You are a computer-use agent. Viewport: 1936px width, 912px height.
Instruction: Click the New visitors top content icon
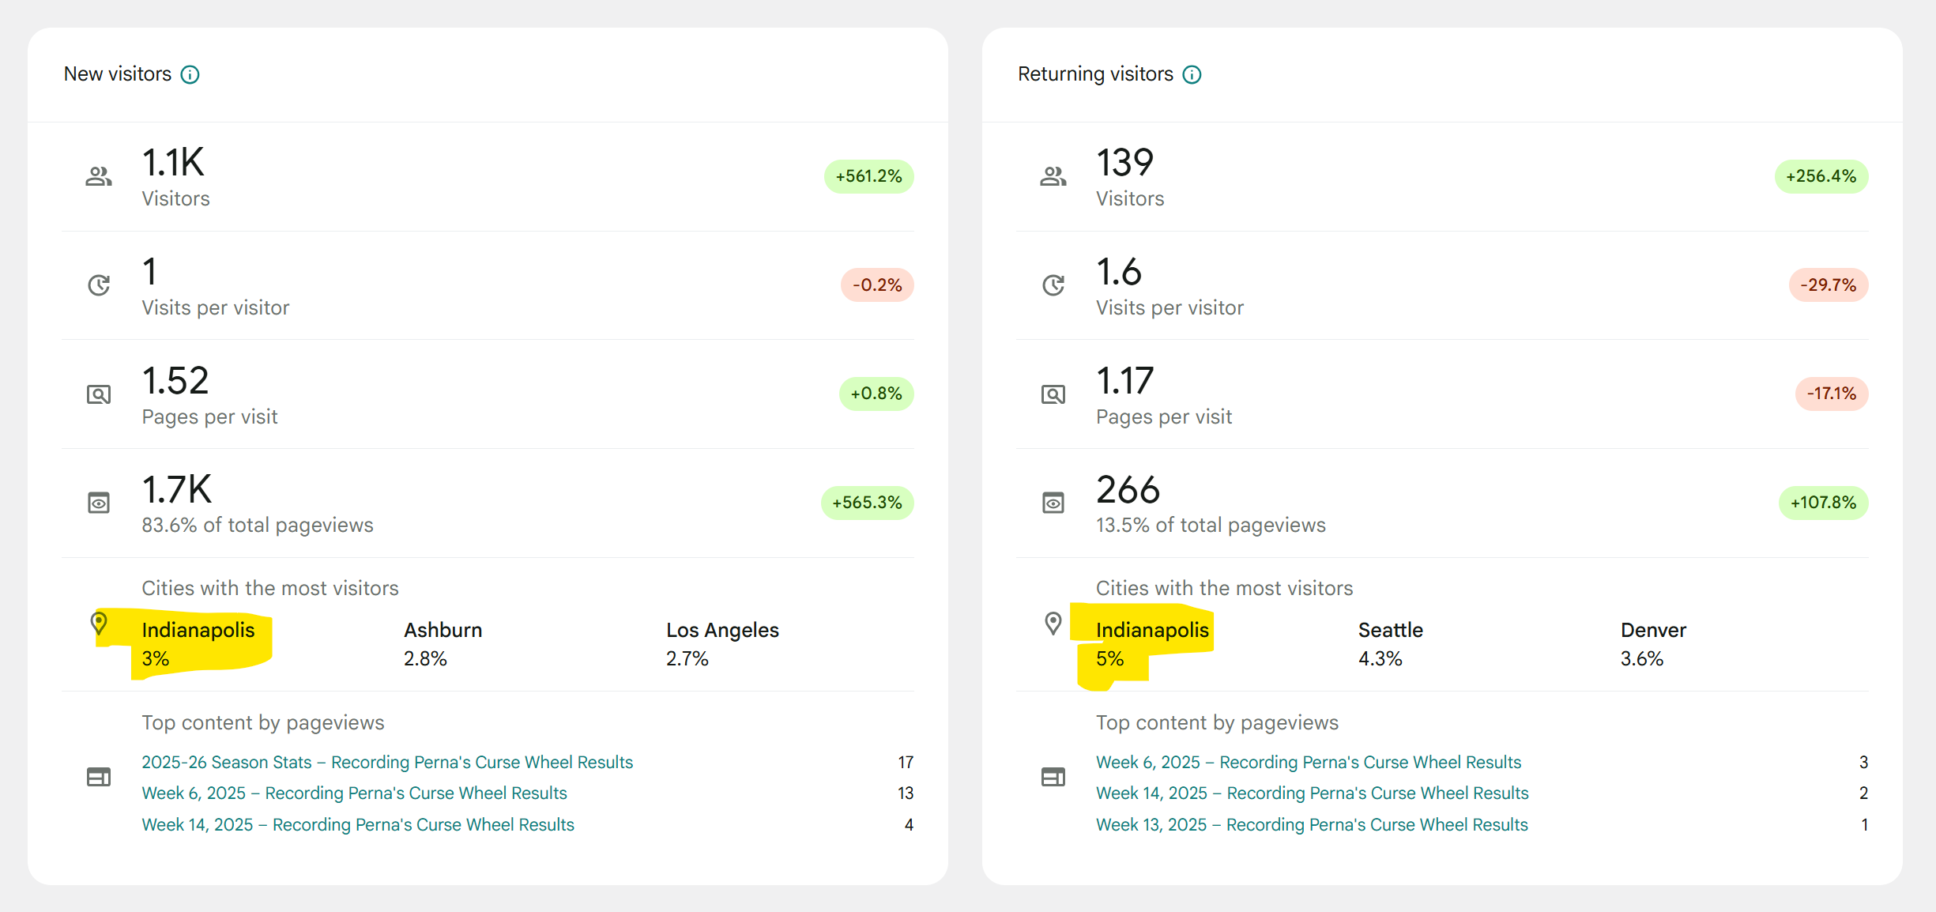point(99,778)
